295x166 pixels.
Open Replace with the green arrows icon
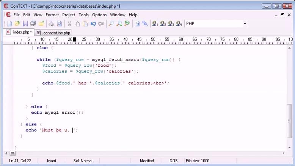pos(127,23)
